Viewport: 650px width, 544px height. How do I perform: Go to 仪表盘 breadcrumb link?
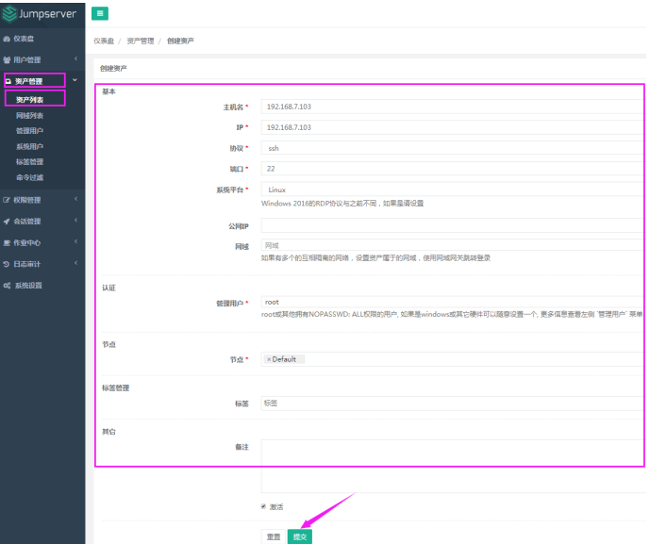pos(104,41)
